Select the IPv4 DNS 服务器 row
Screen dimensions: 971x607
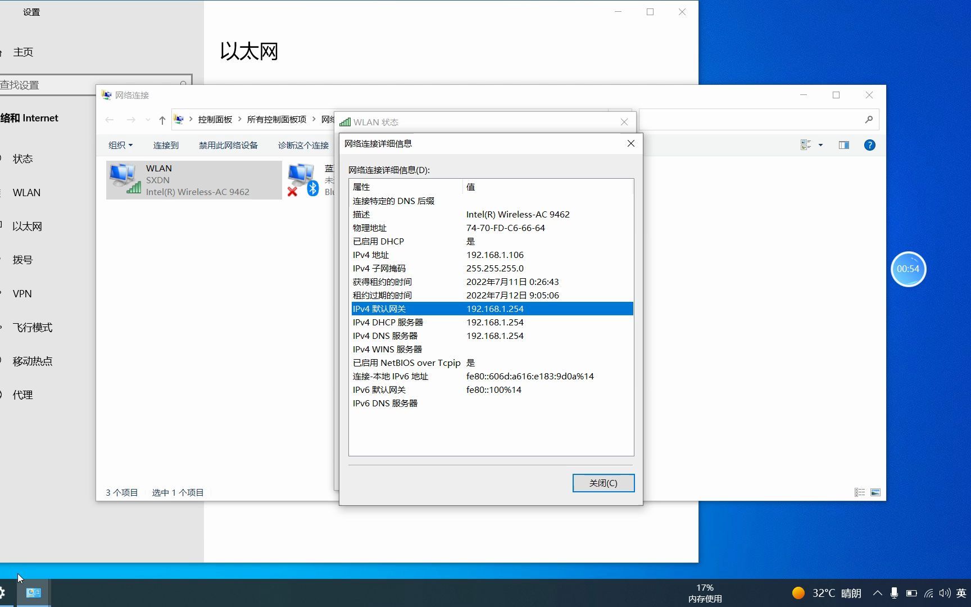coord(492,336)
